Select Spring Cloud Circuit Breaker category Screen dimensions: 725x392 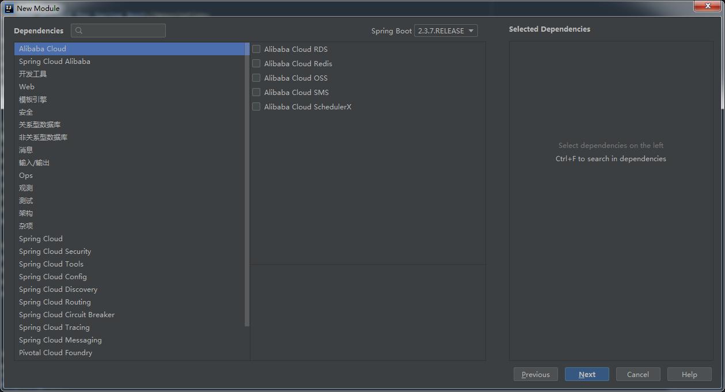point(130,315)
